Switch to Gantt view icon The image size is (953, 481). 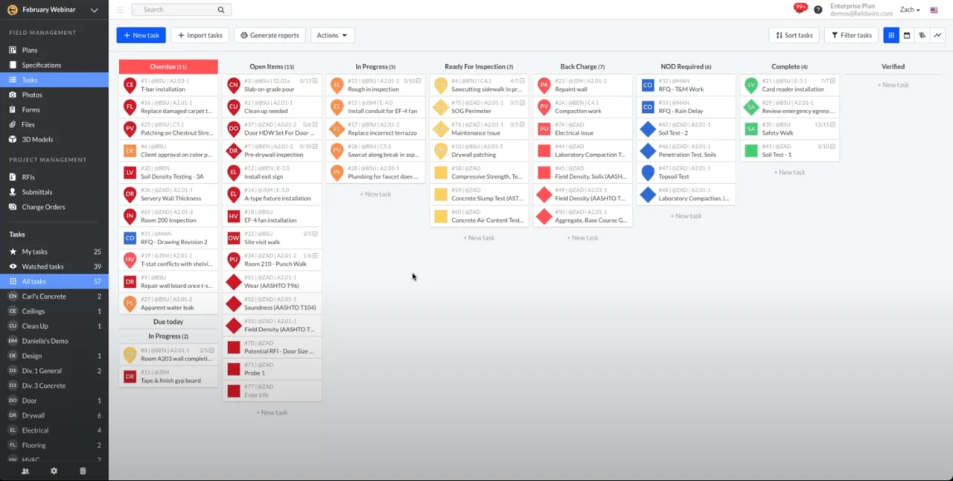coord(922,35)
